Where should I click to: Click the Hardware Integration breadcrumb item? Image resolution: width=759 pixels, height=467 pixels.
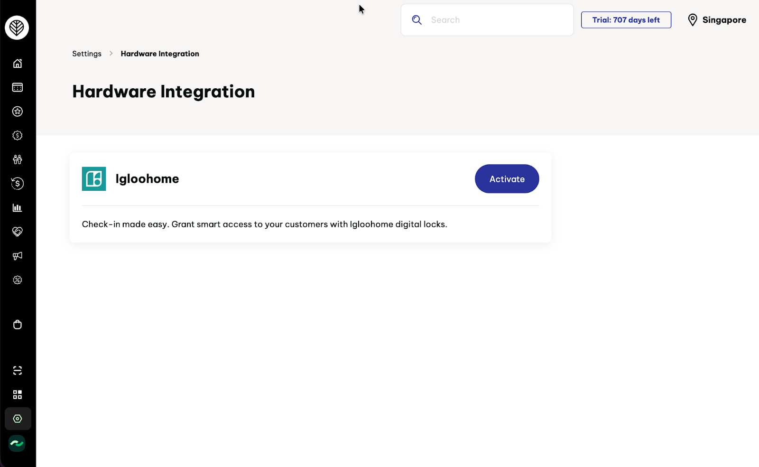coord(160,54)
